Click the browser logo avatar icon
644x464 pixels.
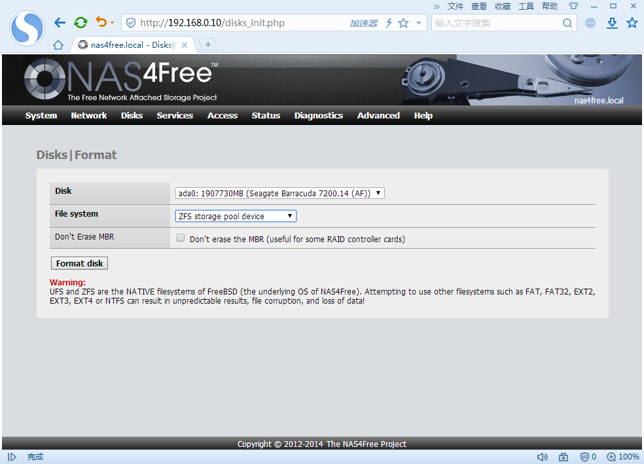coord(27,28)
